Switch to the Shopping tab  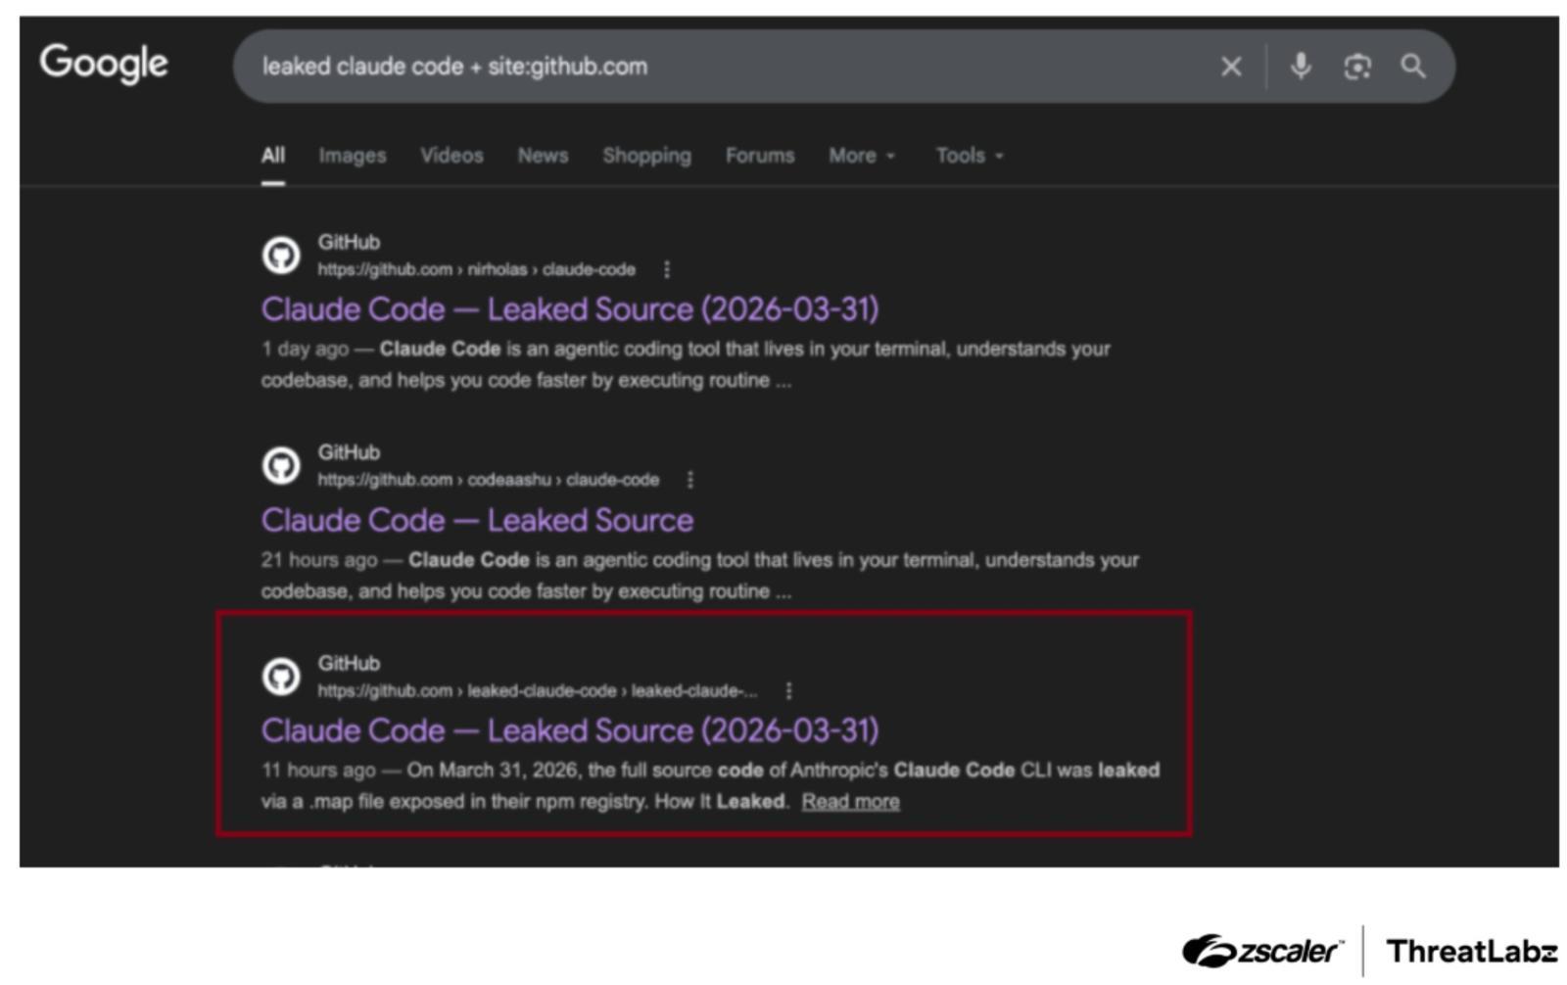(646, 156)
